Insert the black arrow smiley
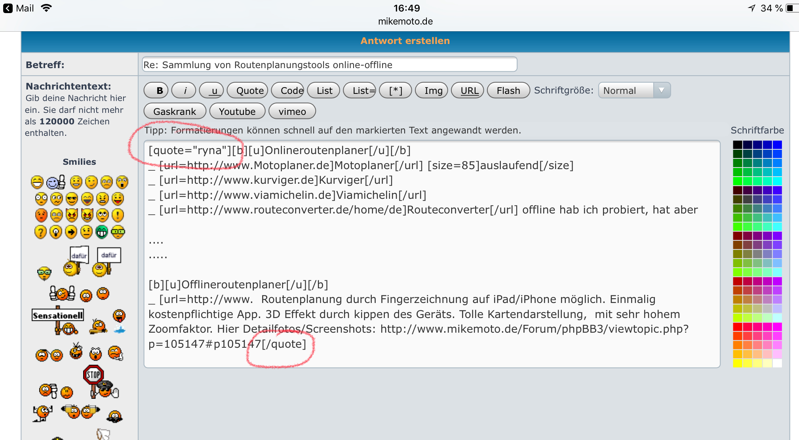799x440 pixels. click(x=71, y=232)
